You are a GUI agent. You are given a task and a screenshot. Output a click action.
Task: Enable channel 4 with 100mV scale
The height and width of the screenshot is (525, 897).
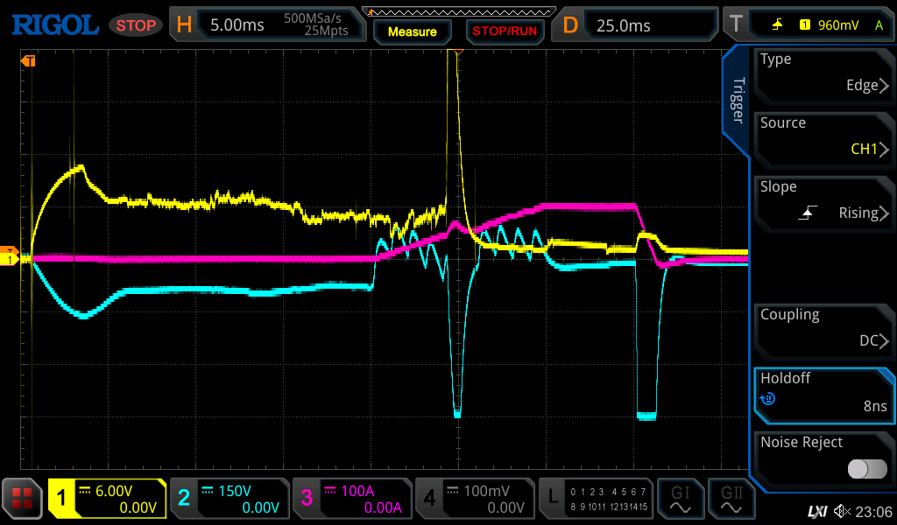[473, 499]
